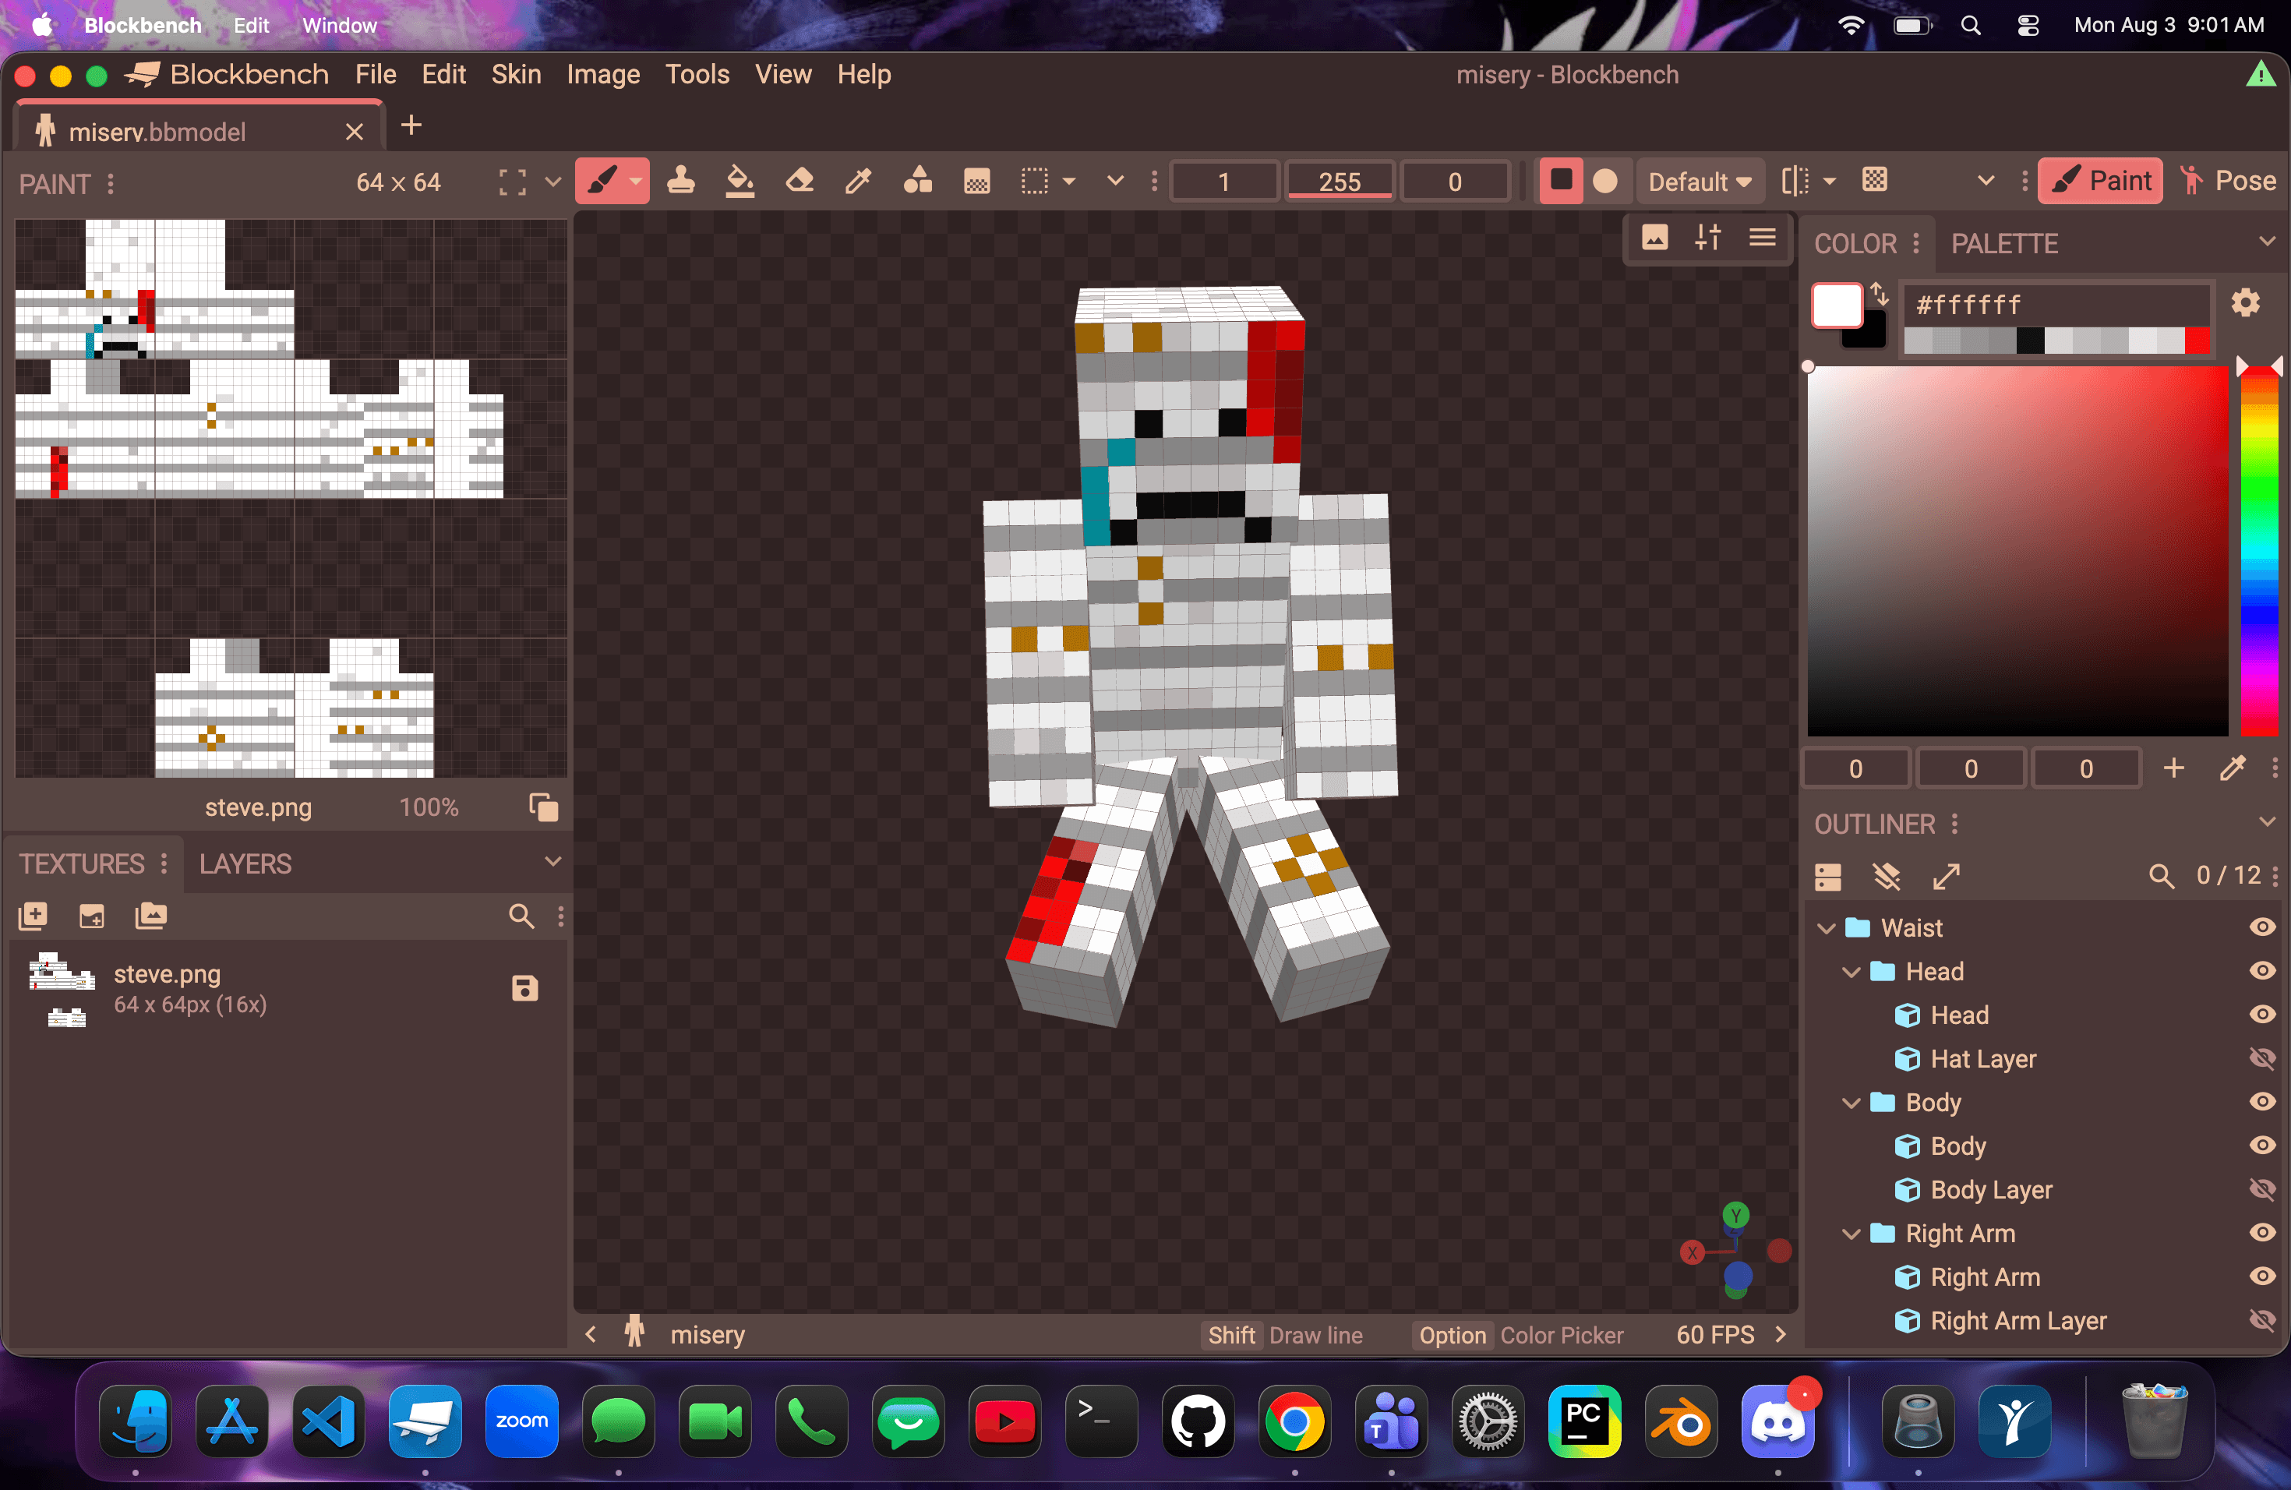Collapse the Outliner panel with its chevron
Image resolution: width=2291 pixels, height=1490 pixels.
tap(2267, 821)
